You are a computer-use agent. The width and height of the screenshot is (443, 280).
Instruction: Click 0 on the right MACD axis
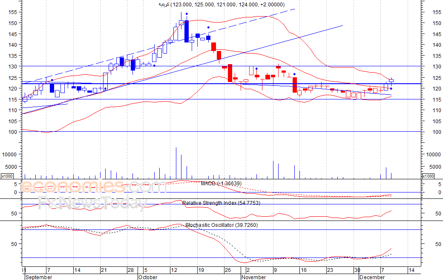tap(440, 192)
